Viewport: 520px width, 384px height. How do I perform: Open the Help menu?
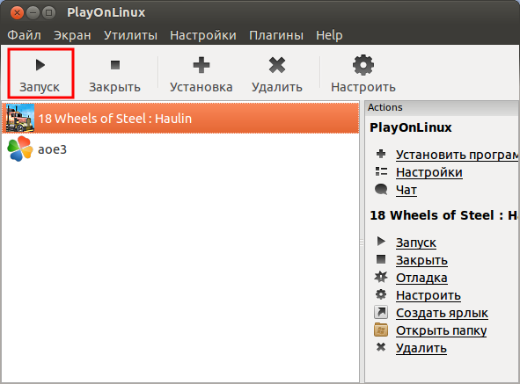(329, 35)
